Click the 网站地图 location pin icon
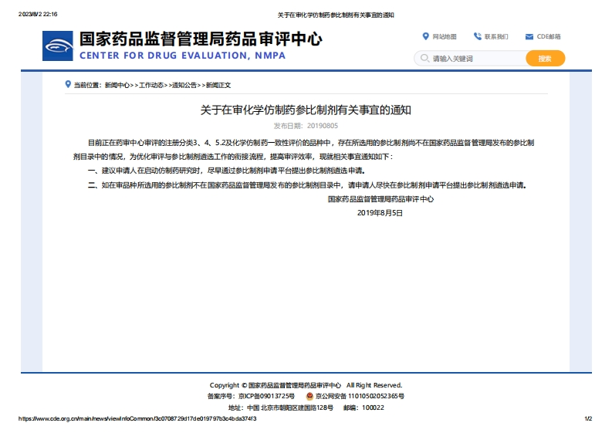 [x=425, y=36]
